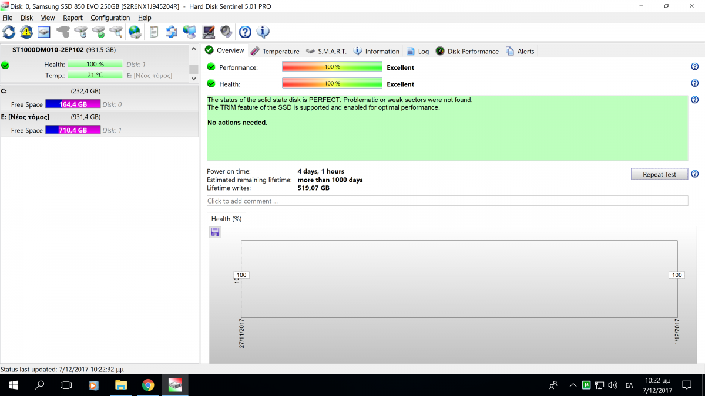Click the blue info bubble toolbar icon
Screen dimensions: 705x396
click(x=263, y=32)
